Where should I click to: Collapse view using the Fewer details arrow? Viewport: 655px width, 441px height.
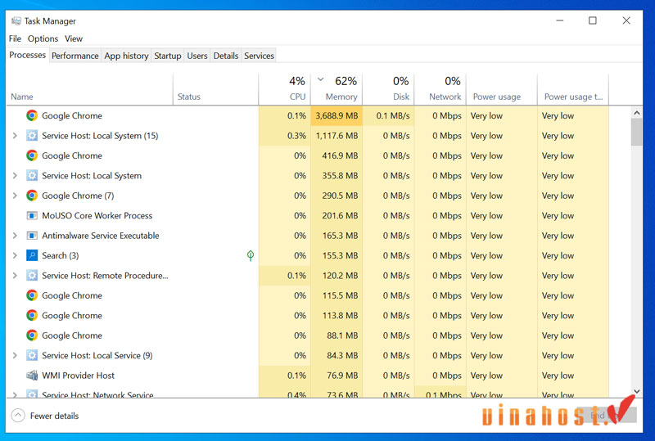click(x=18, y=416)
